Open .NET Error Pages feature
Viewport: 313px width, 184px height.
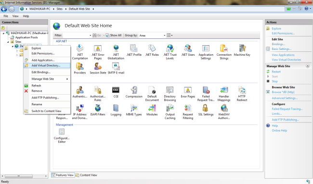(x=98, y=52)
